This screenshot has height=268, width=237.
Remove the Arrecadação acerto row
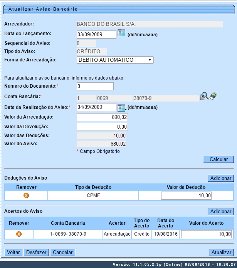pos(18,234)
